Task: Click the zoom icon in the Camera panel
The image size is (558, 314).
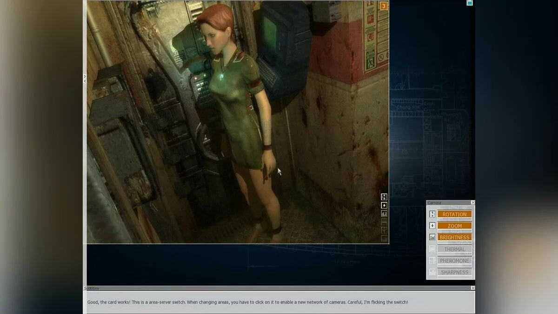Action: pos(432,226)
